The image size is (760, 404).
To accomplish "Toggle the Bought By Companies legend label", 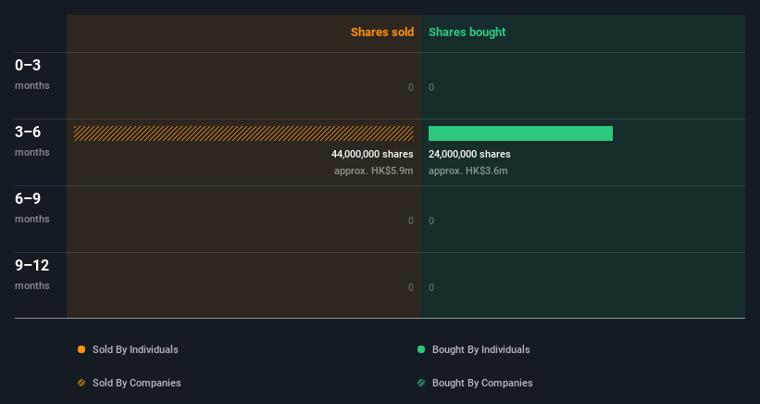I will click(482, 383).
